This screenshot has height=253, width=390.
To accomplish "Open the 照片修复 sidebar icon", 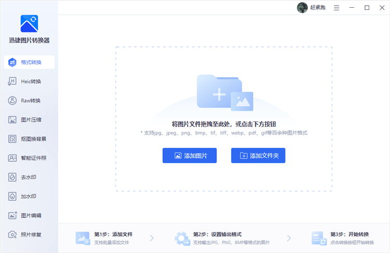I will [x=12, y=235].
